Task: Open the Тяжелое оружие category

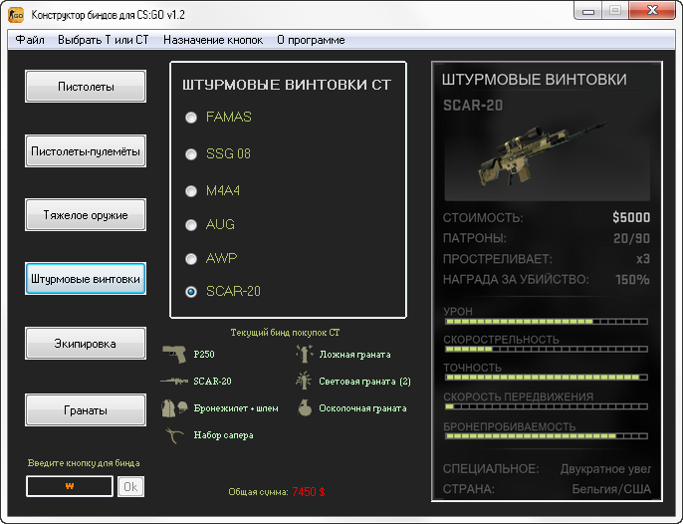Action: point(86,215)
